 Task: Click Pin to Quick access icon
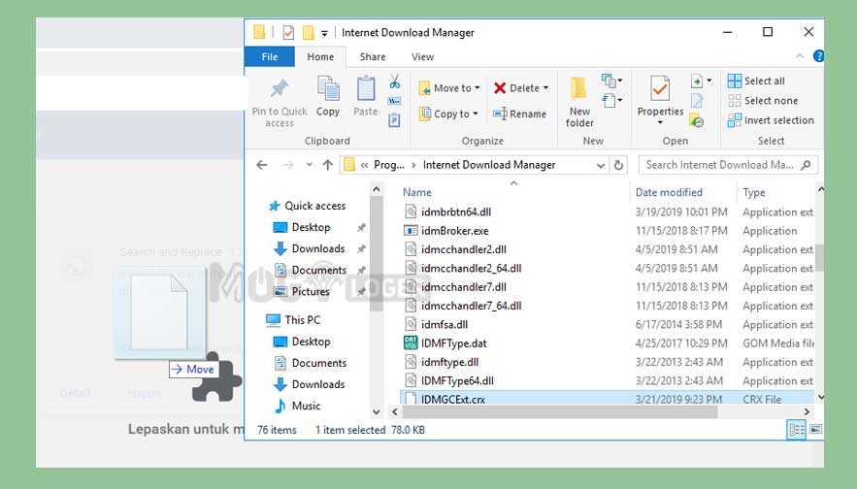280,88
